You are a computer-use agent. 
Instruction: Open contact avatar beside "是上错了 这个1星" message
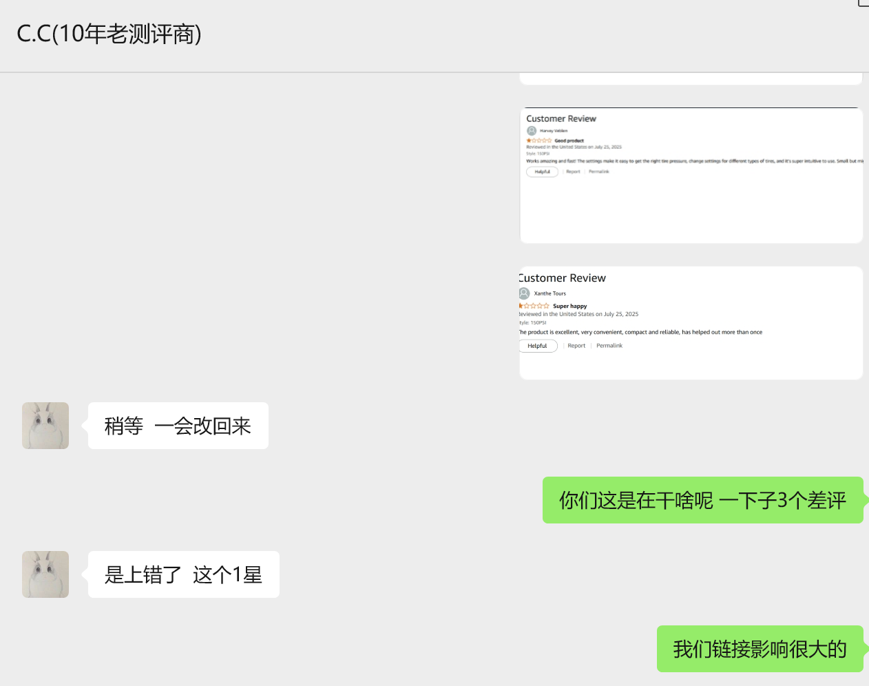click(x=45, y=574)
